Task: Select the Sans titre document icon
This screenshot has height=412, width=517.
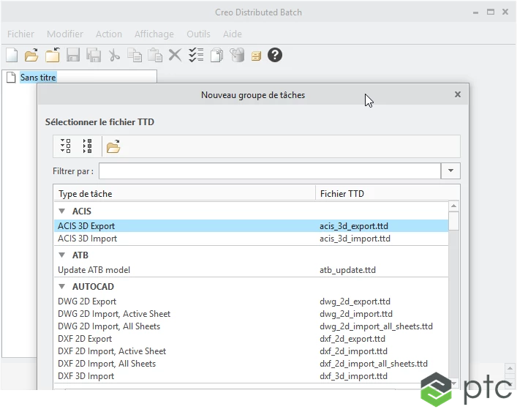Action: tap(11, 77)
